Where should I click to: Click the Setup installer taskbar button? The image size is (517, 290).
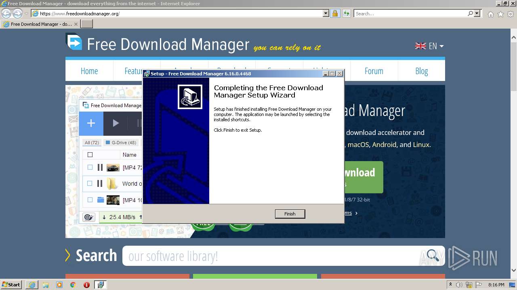pos(100,285)
